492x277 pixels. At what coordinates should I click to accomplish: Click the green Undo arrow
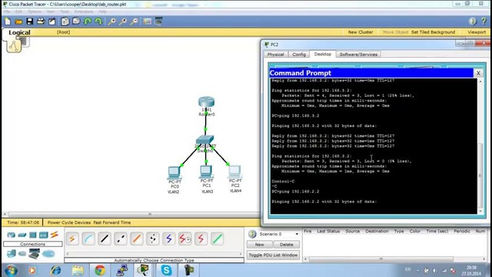coord(88,22)
